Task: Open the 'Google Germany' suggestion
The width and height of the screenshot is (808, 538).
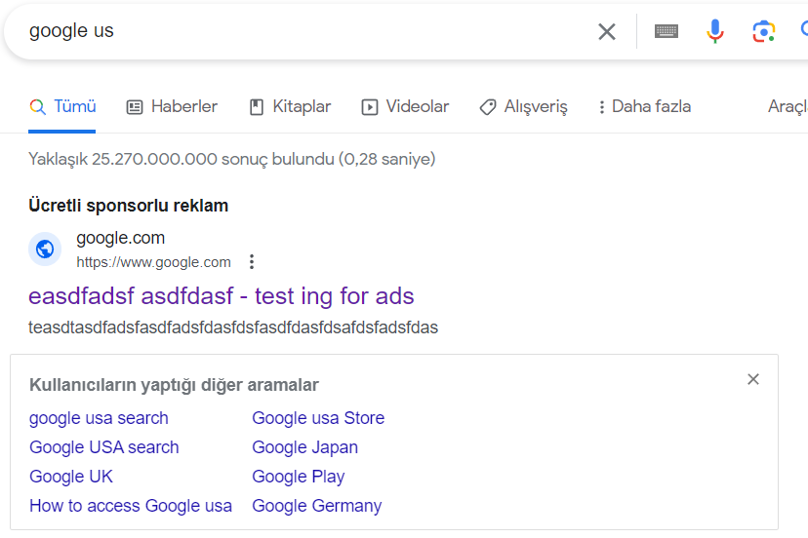Action: point(317,506)
